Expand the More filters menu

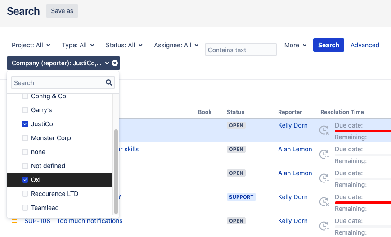pos(295,45)
